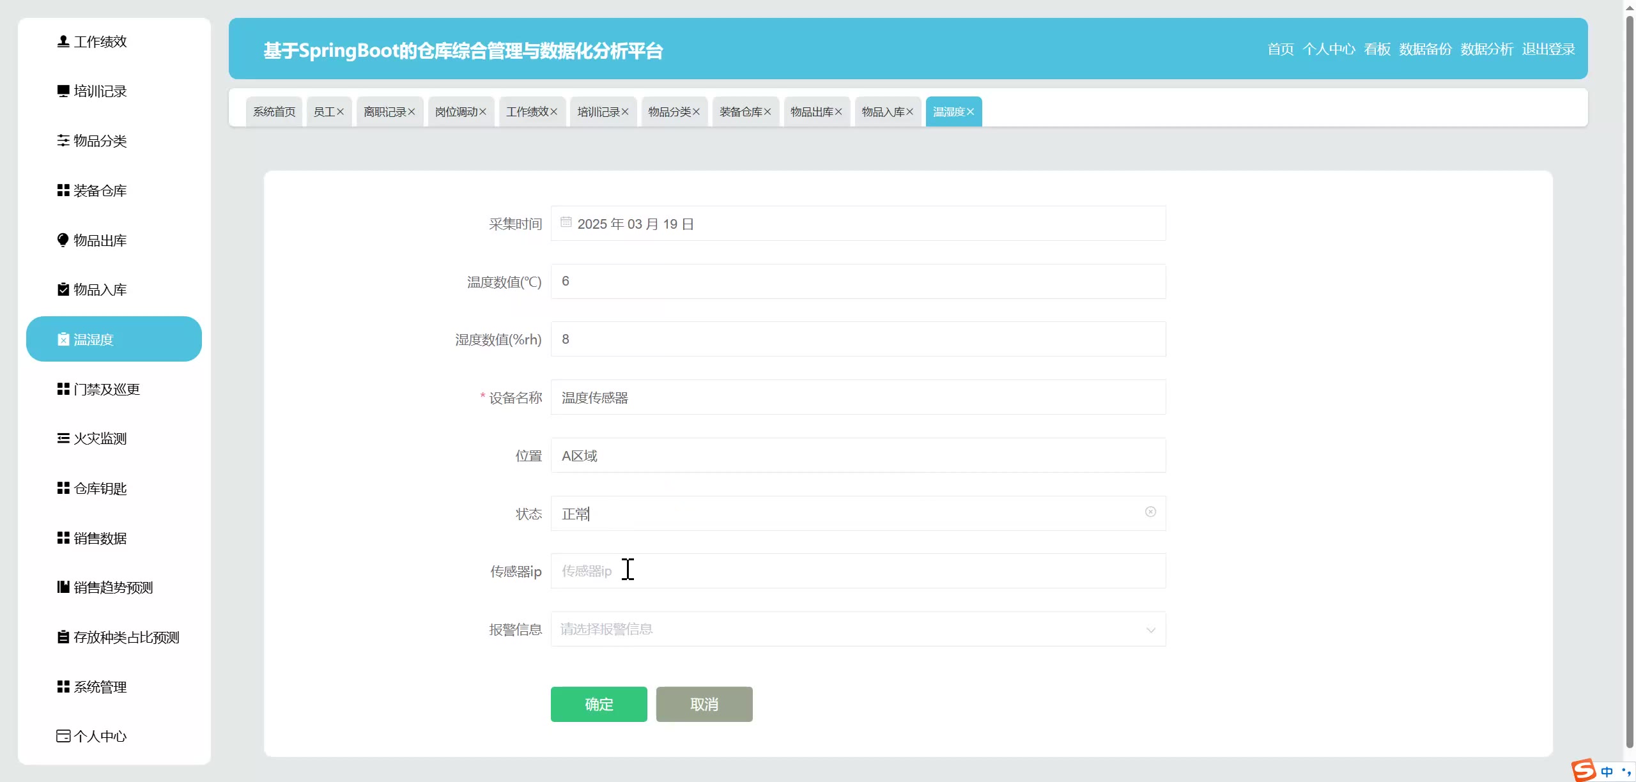Switch to the 系统首页 tab

coord(274,112)
